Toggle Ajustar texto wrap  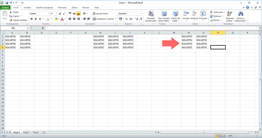coord(100,14)
